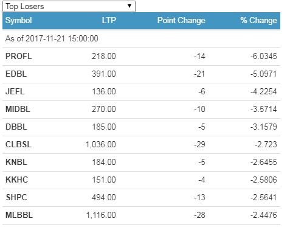Open the MIDBL stock symbol
Screen dimensions: 290x227
(x=18, y=109)
